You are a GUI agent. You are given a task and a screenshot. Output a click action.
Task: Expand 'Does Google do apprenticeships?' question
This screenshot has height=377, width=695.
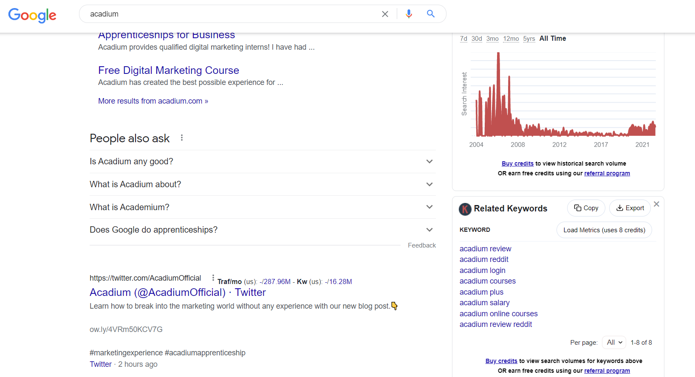(x=263, y=230)
